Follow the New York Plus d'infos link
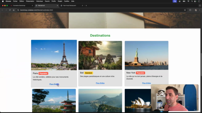The height and width of the screenshot is (113, 202). pyautogui.click(x=146, y=83)
